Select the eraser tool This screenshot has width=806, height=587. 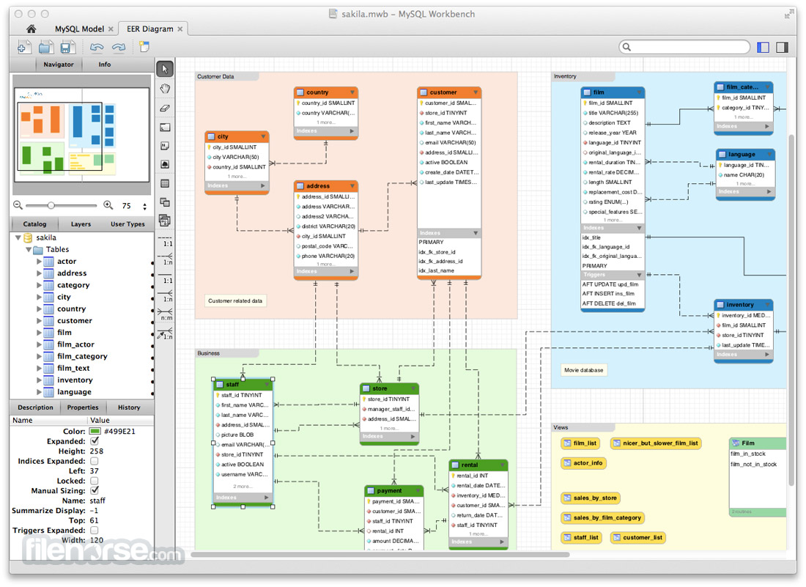[164, 108]
